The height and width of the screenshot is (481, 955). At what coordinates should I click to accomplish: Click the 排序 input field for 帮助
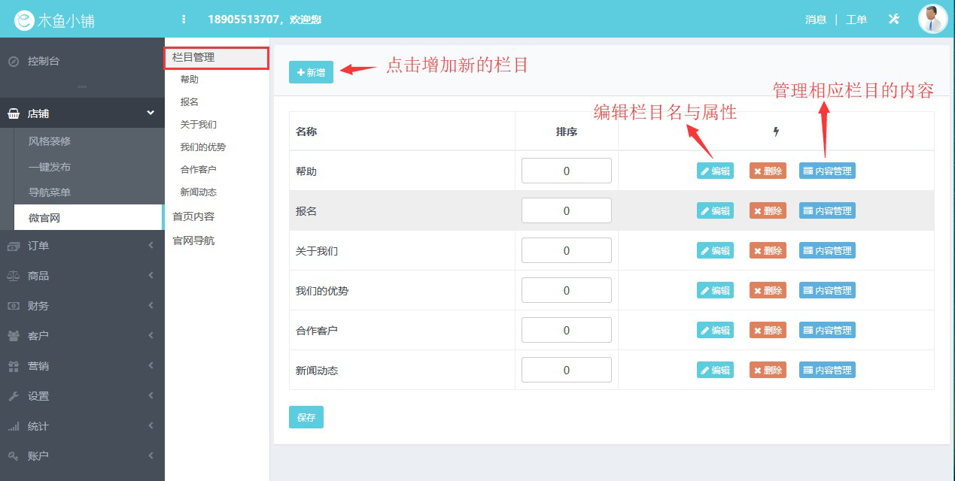point(566,171)
